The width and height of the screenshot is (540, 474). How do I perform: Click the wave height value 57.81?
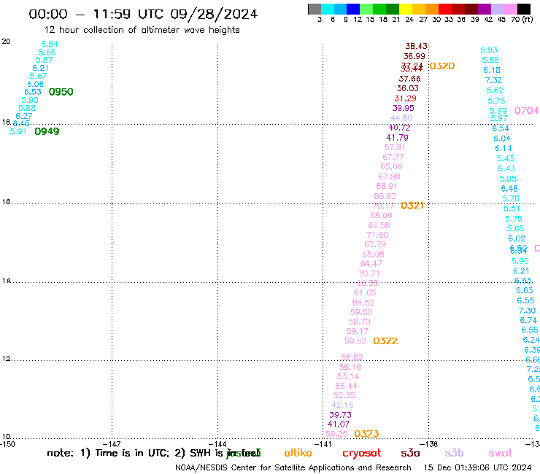(x=395, y=148)
